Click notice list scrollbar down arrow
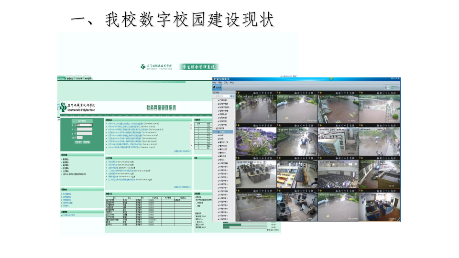 point(191,145)
